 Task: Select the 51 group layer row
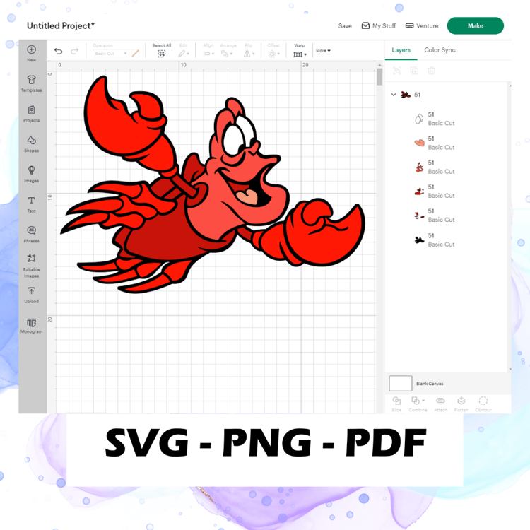click(447, 95)
